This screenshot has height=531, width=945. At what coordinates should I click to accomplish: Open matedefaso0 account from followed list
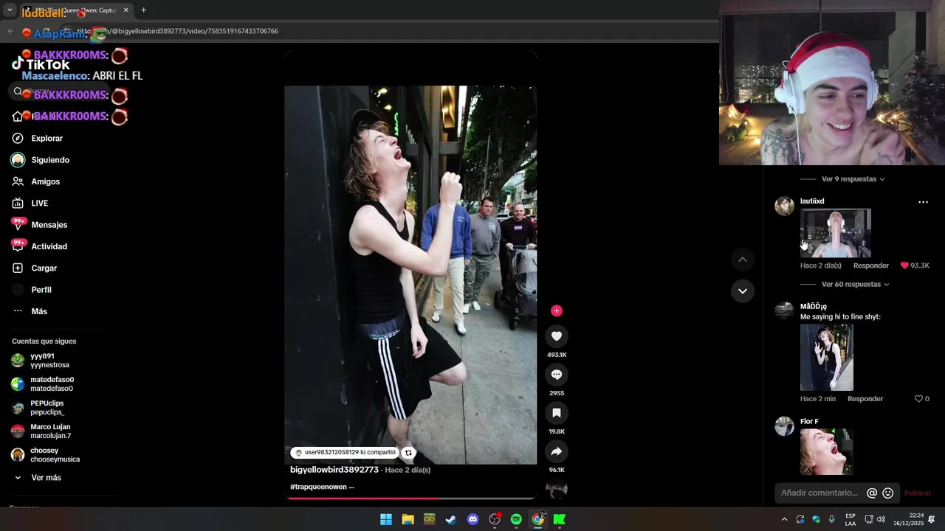click(52, 384)
